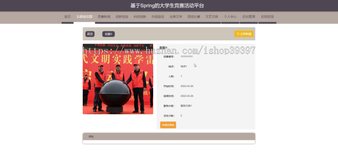Go to 后台管理 admin link
The image size is (338, 164).
point(249,17)
